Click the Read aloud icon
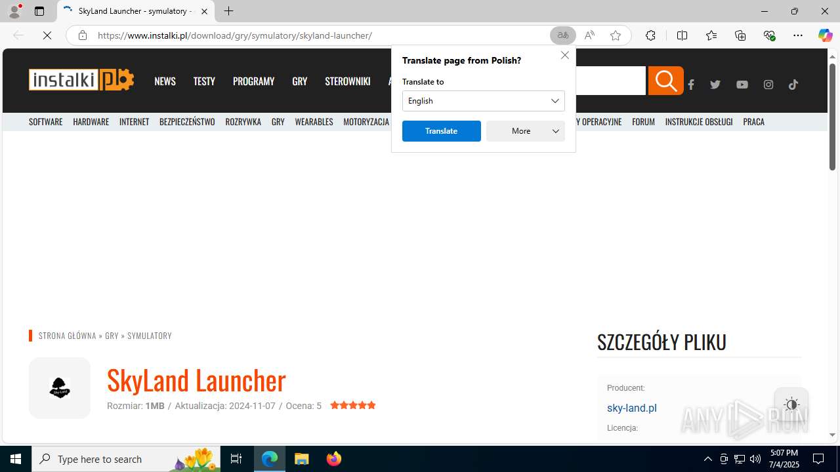840x472 pixels. pyautogui.click(x=589, y=35)
